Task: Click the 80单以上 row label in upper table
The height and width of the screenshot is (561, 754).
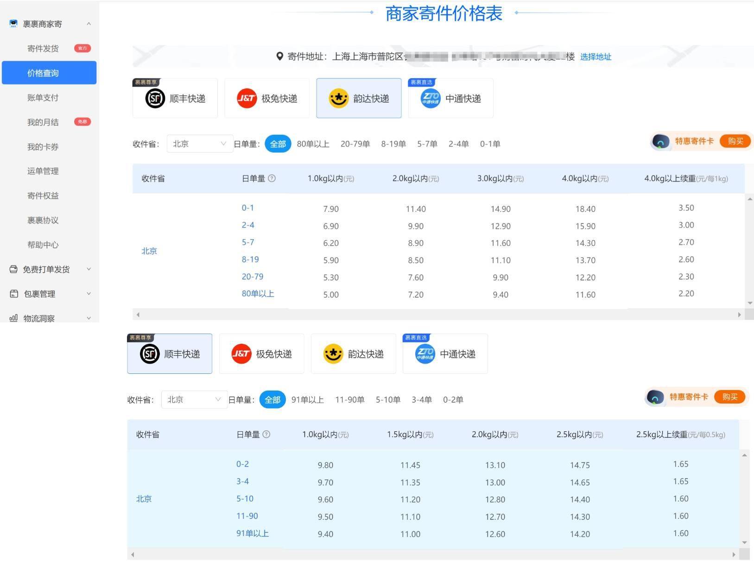Action: coord(258,294)
